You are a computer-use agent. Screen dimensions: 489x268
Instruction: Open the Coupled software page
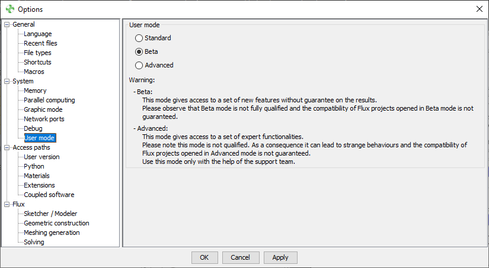point(49,195)
